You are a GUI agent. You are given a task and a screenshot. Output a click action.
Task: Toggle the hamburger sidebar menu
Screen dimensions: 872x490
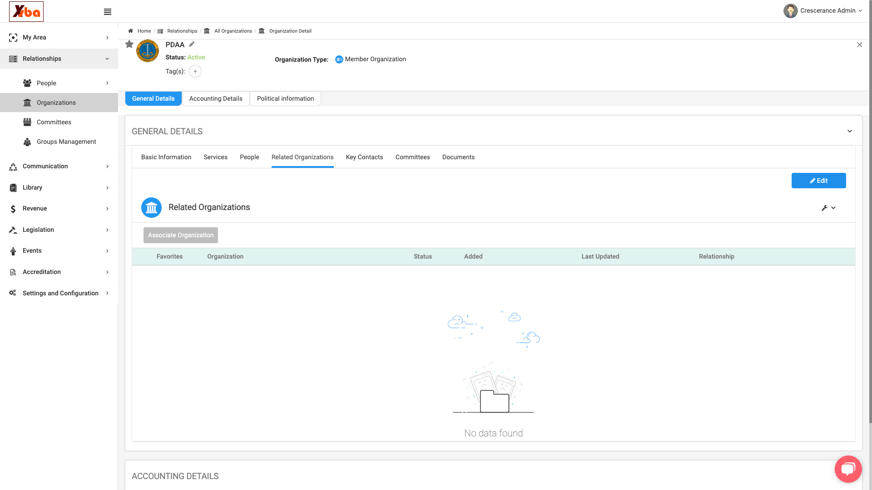click(x=108, y=12)
